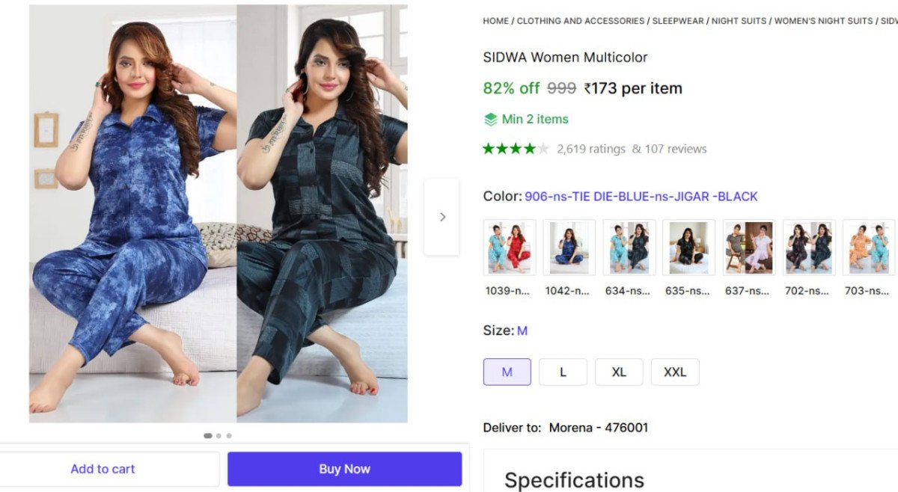Select size L
The height and width of the screenshot is (492, 898).
(563, 372)
